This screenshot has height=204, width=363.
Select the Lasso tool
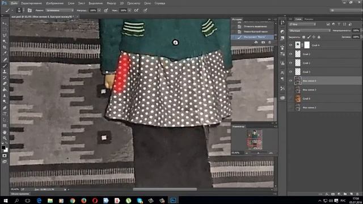click(x=5, y=35)
